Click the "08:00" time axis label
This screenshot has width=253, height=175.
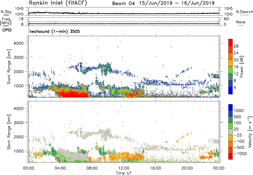(92, 168)
